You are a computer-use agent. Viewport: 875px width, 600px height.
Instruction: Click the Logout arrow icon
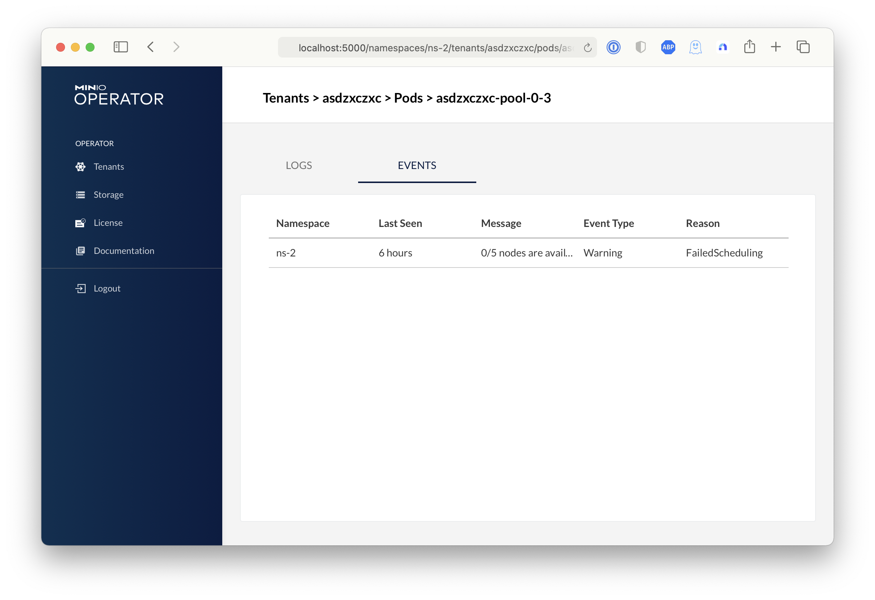[x=80, y=289]
